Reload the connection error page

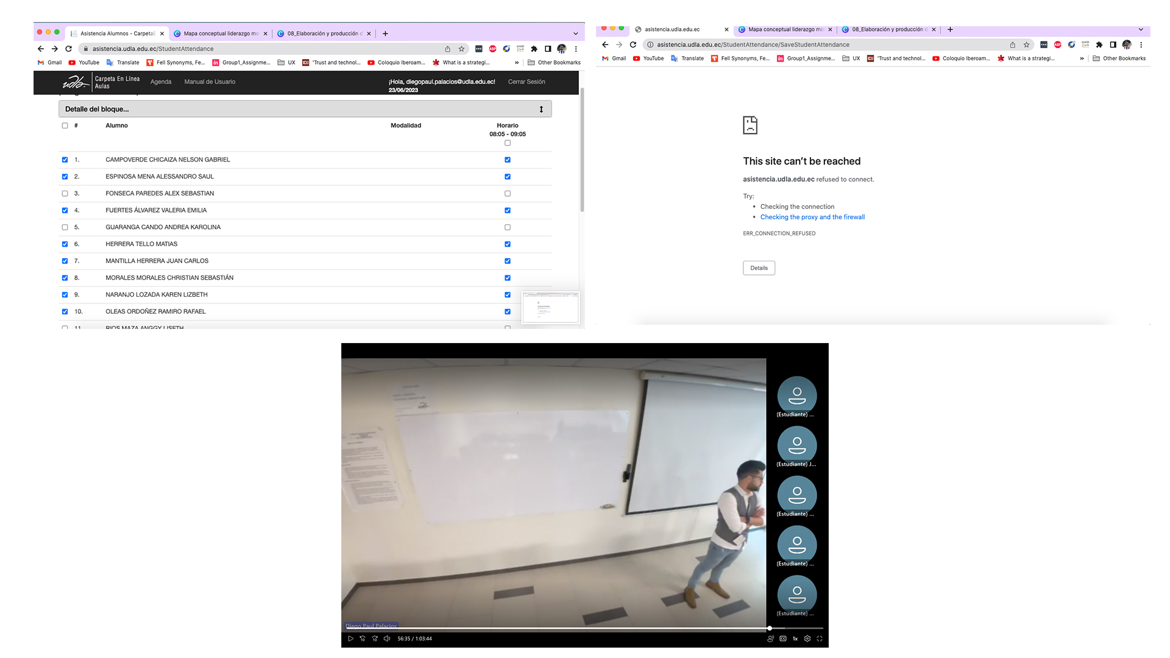pyautogui.click(x=633, y=44)
